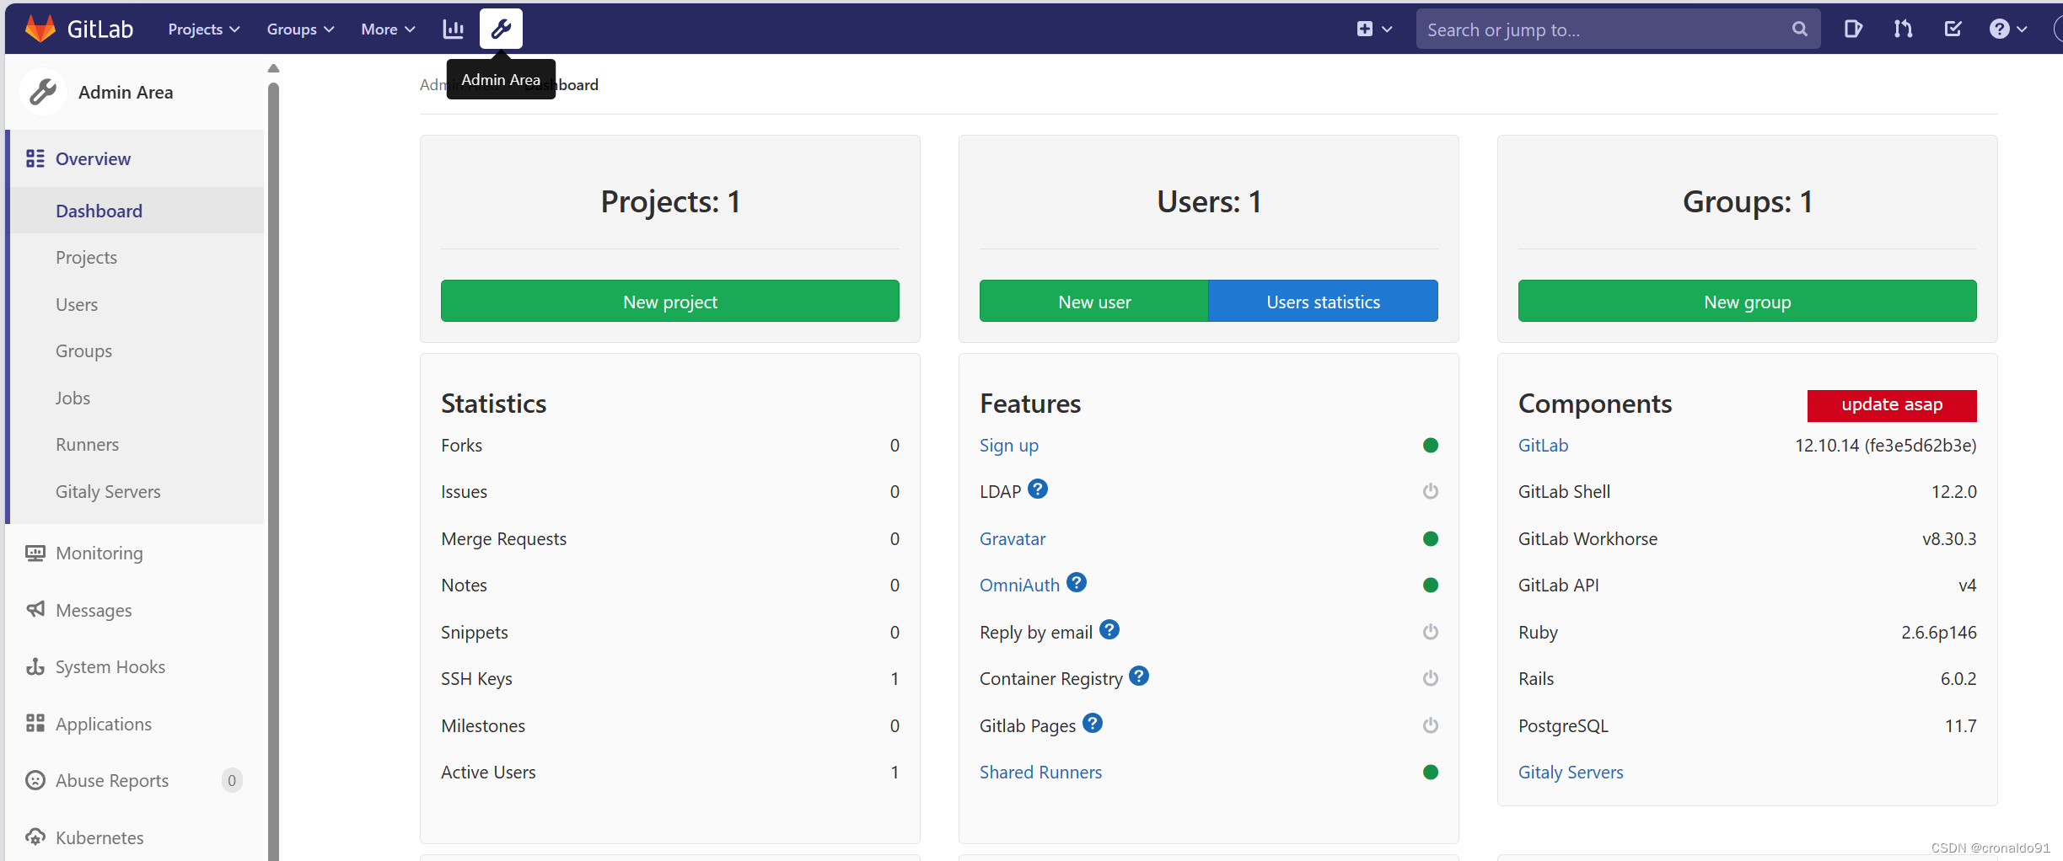Click the Users statistics button
Image resolution: width=2063 pixels, height=861 pixels.
click(x=1323, y=301)
